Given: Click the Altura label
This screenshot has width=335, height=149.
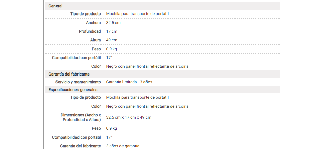Looking at the screenshot, I should click(95, 40).
